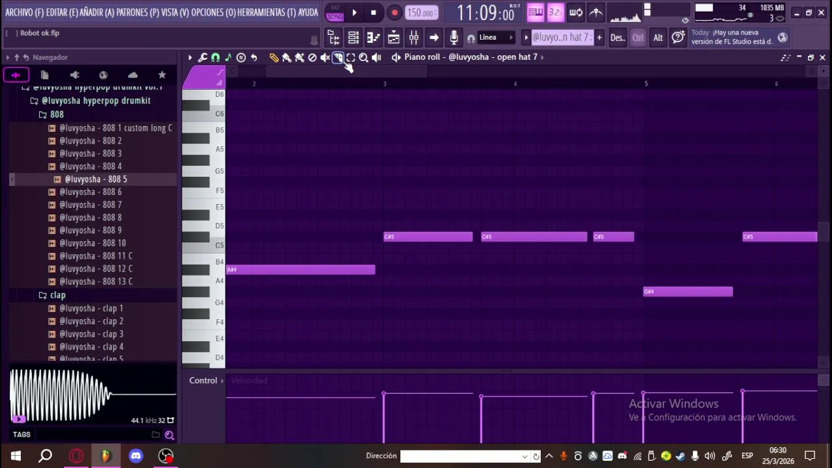The image size is (832, 468).
Task: Open Windows Start button
Action: point(16,456)
